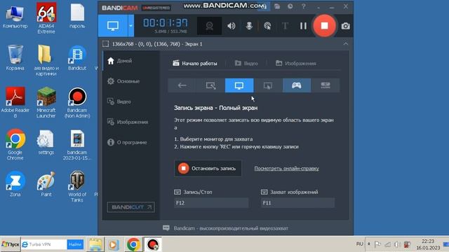Viewport: 449px width, 252px height.
Task: Select HDMI device recording mode
Action: [x=326, y=85]
